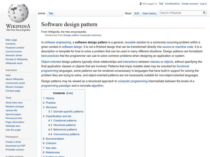Viewport: 210px width, 157px height.
Task: Open the Upload file page
Action: click(12, 110)
